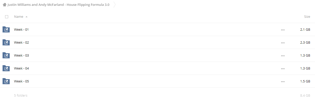The width and height of the screenshot is (315, 105).
Task: Toggle the select-all checkbox
Action: (x=7, y=17)
